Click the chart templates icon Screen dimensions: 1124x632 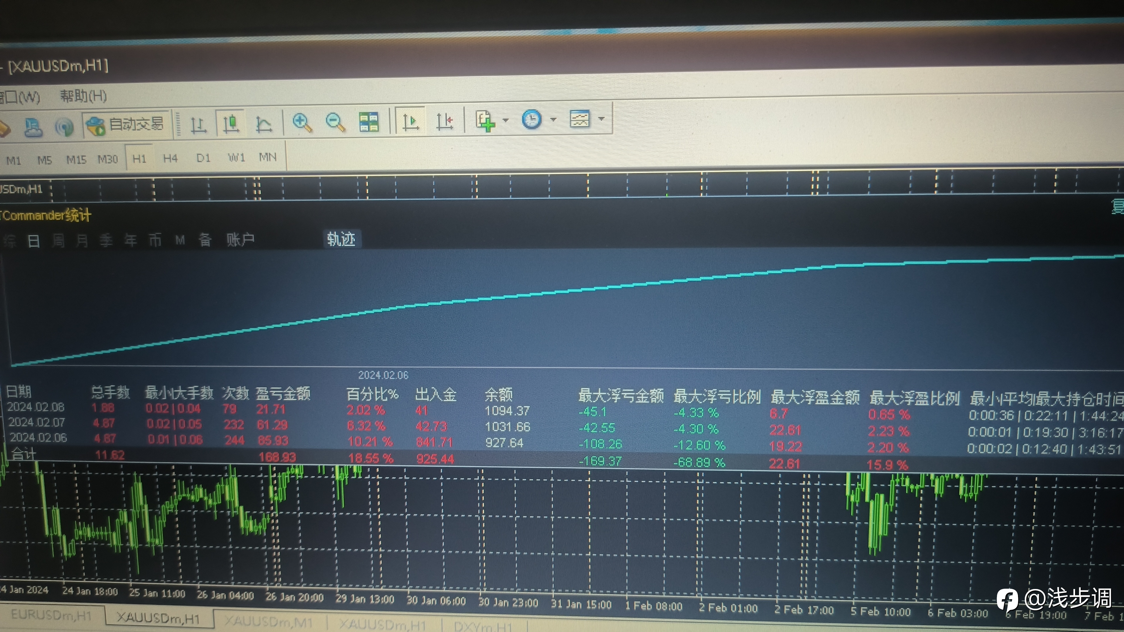click(580, 118)
